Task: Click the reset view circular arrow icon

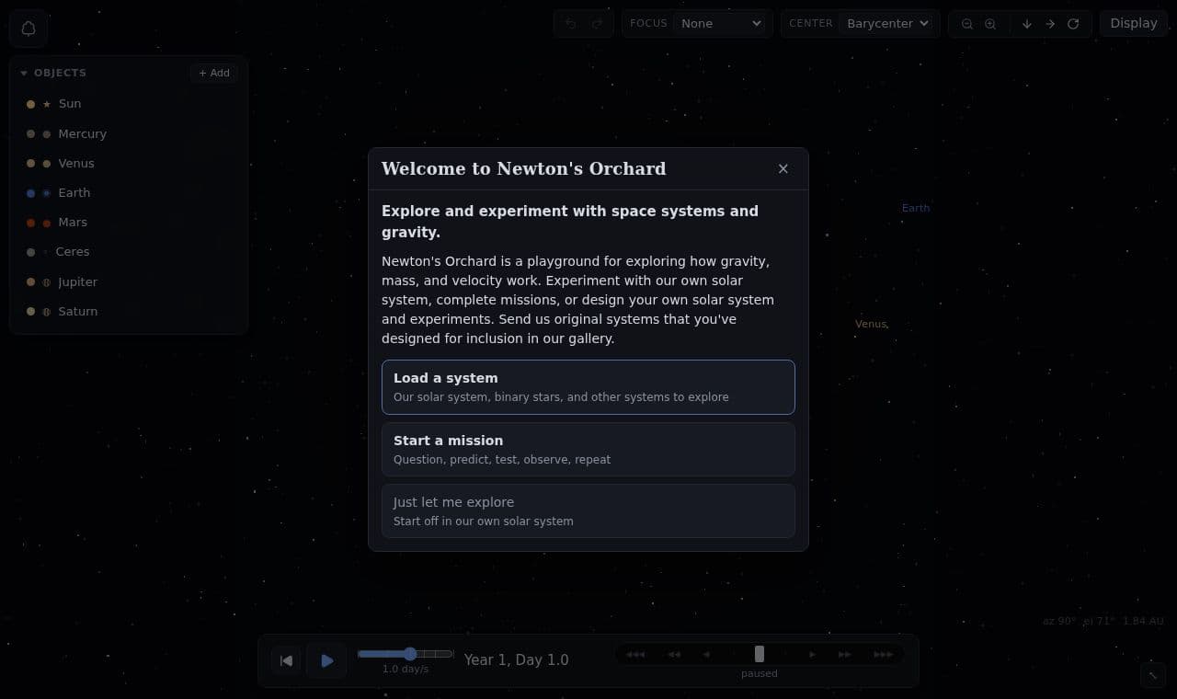Action: click(x=1073, y=24)
